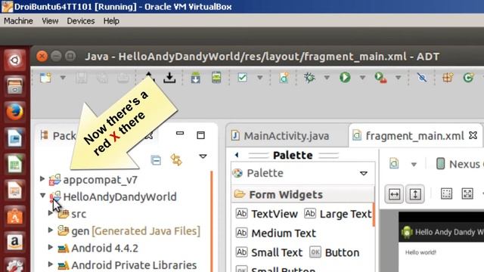Click the Run External Tools icon
The width and height of the screenshot is (484, 272).
point(380,77)
